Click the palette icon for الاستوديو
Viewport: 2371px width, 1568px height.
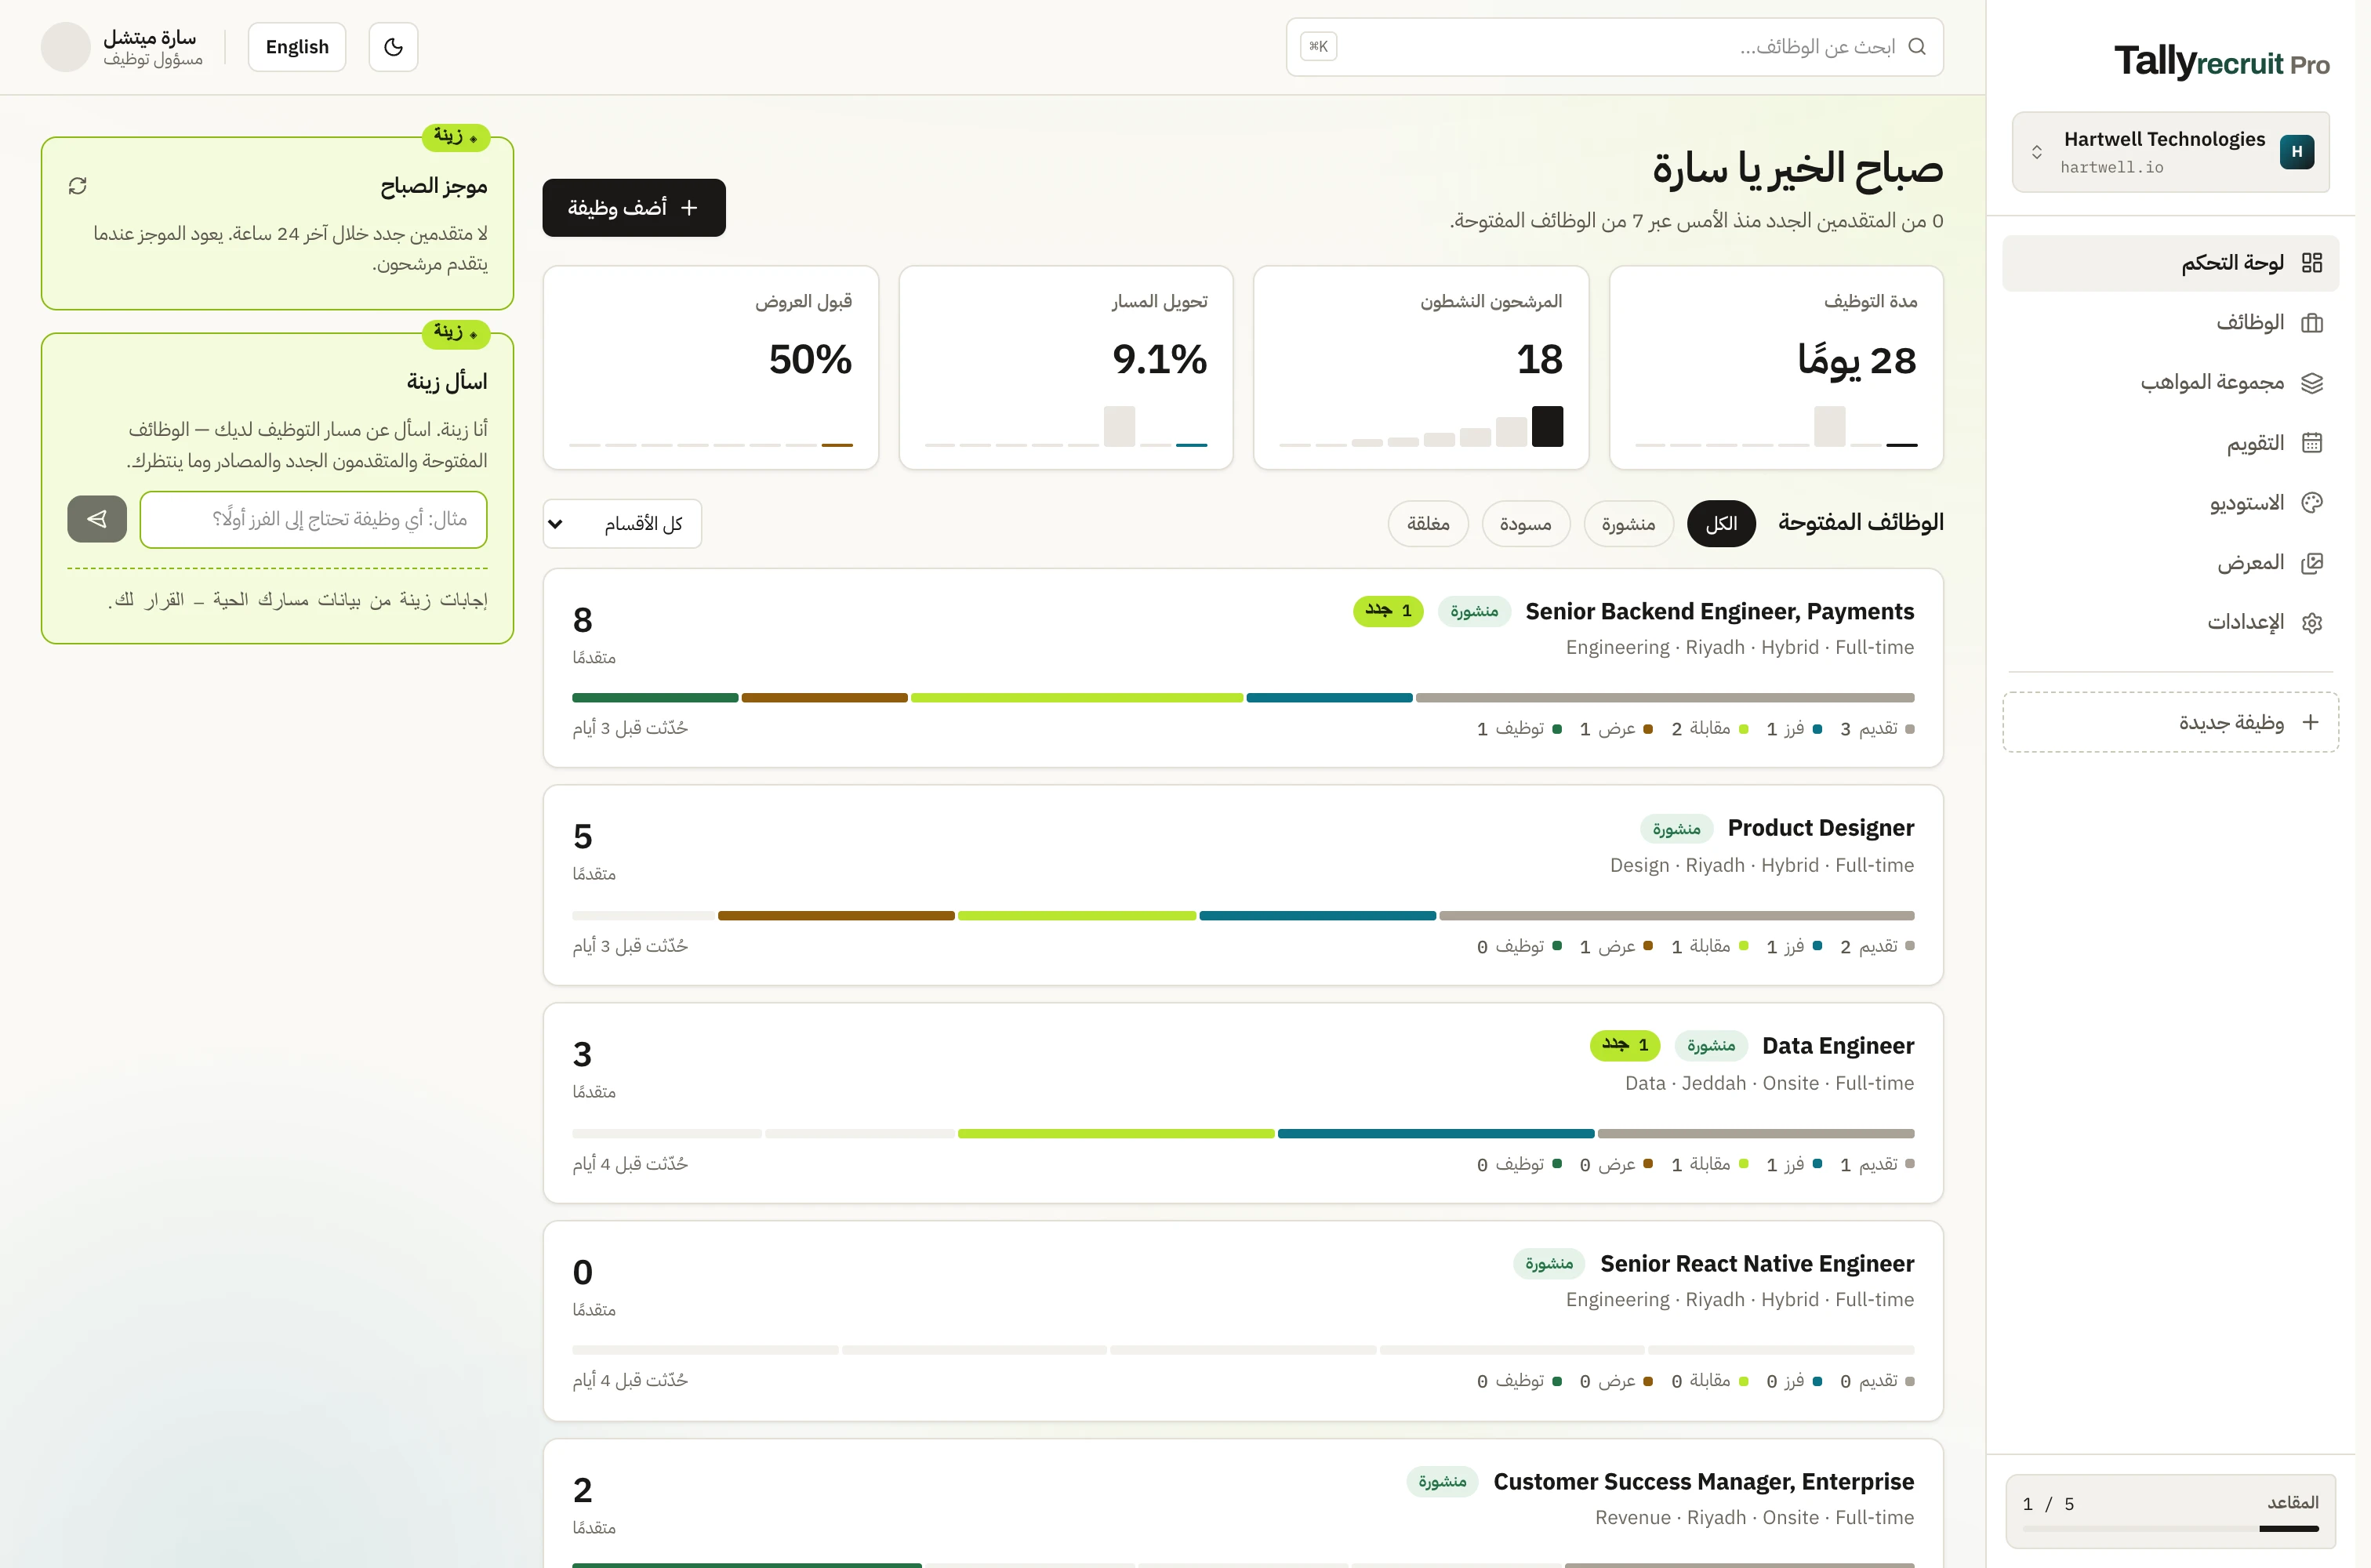point(2311,503)
